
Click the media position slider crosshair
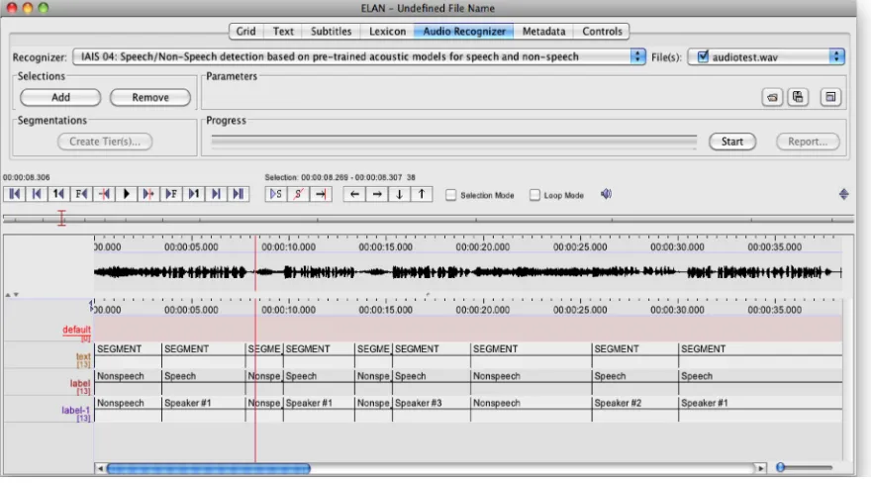click(61, 218)
